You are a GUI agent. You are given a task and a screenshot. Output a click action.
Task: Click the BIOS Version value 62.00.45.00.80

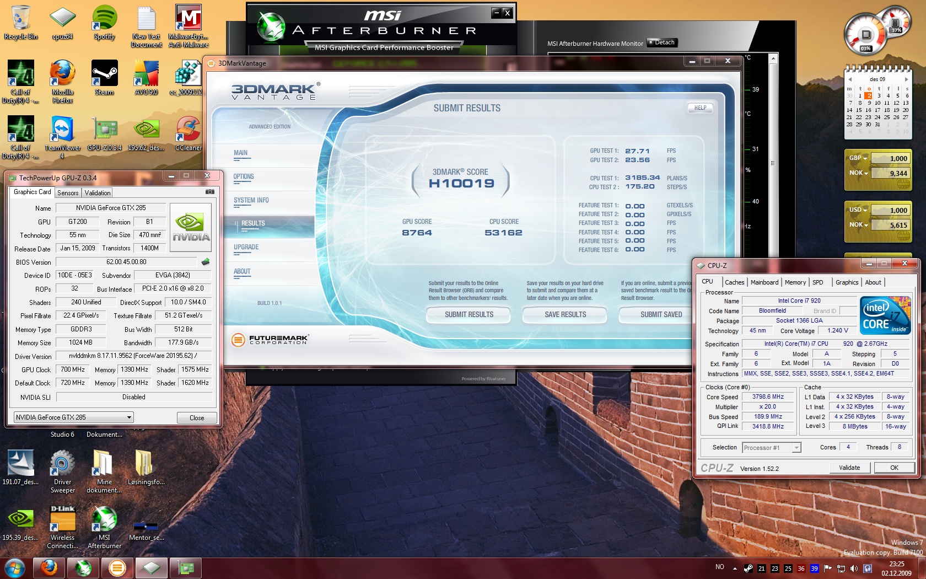[x=126, y=262]
